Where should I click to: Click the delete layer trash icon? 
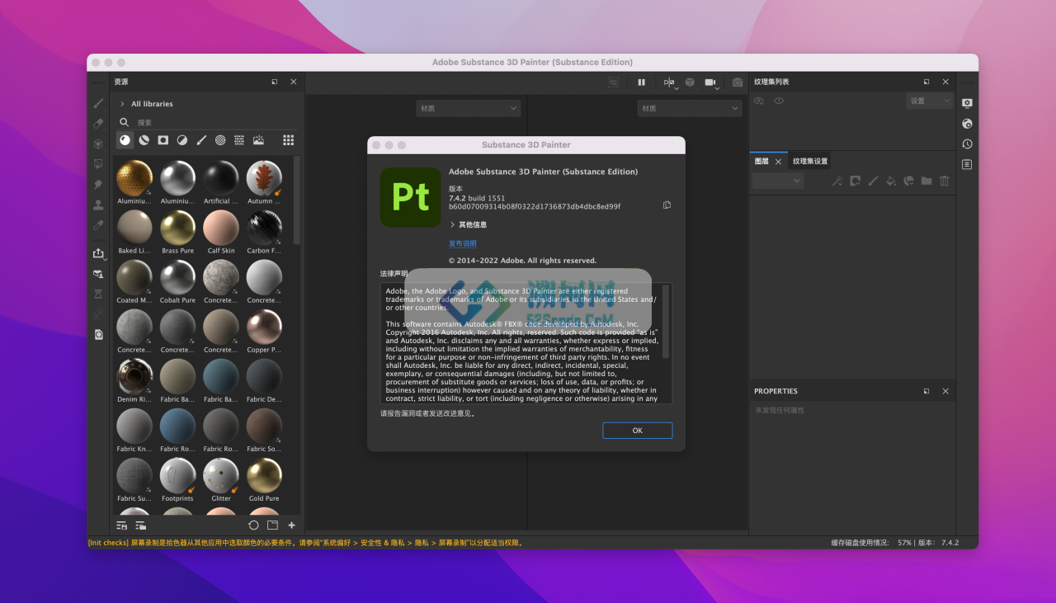coord(945,181)
